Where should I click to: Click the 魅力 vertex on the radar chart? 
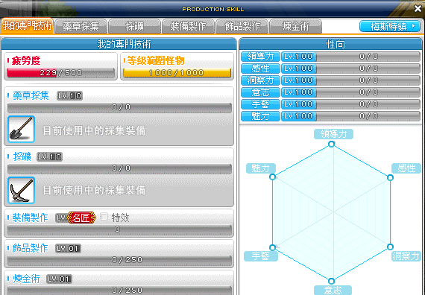273,177
